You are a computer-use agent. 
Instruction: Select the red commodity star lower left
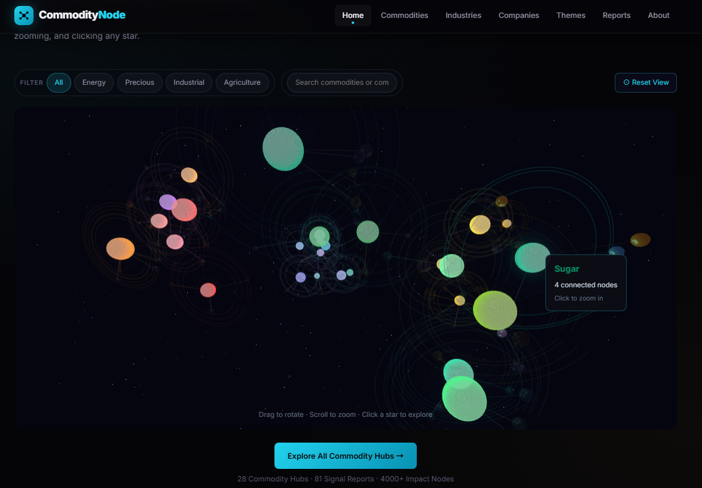(x=208, y=290)
